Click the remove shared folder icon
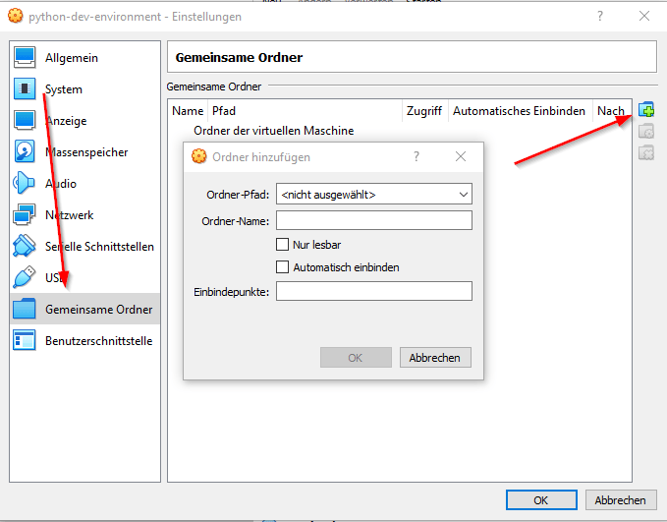The image size is (667, 522). click(x=646, y=152)
